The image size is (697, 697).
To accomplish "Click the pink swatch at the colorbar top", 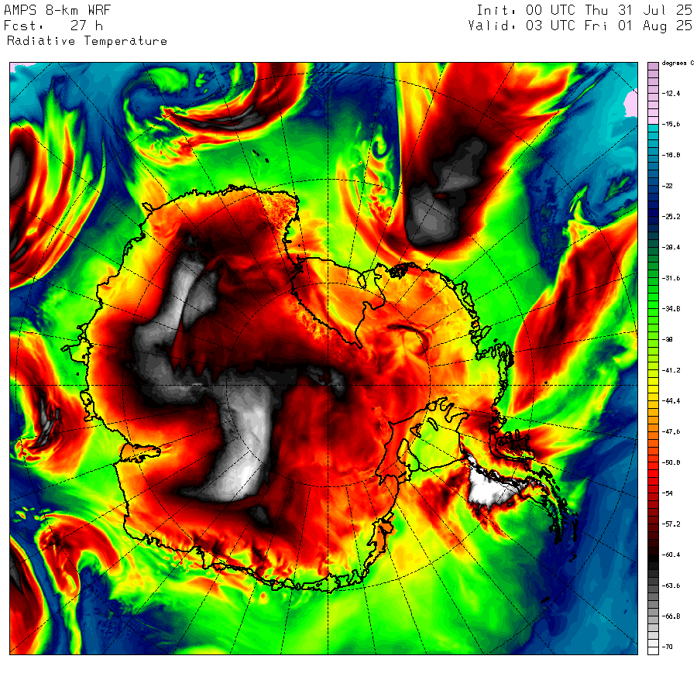I will click(653, 67).
